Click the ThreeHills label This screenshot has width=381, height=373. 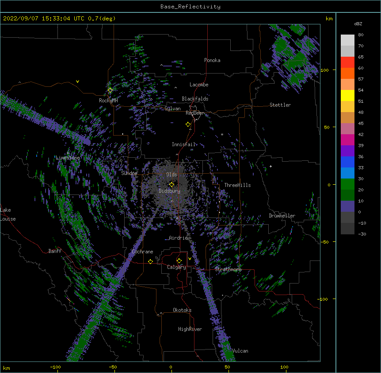point(237,185)
